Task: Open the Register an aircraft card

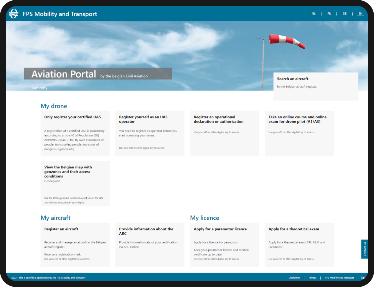Action: pyautogui.click(x=75, y=244)
